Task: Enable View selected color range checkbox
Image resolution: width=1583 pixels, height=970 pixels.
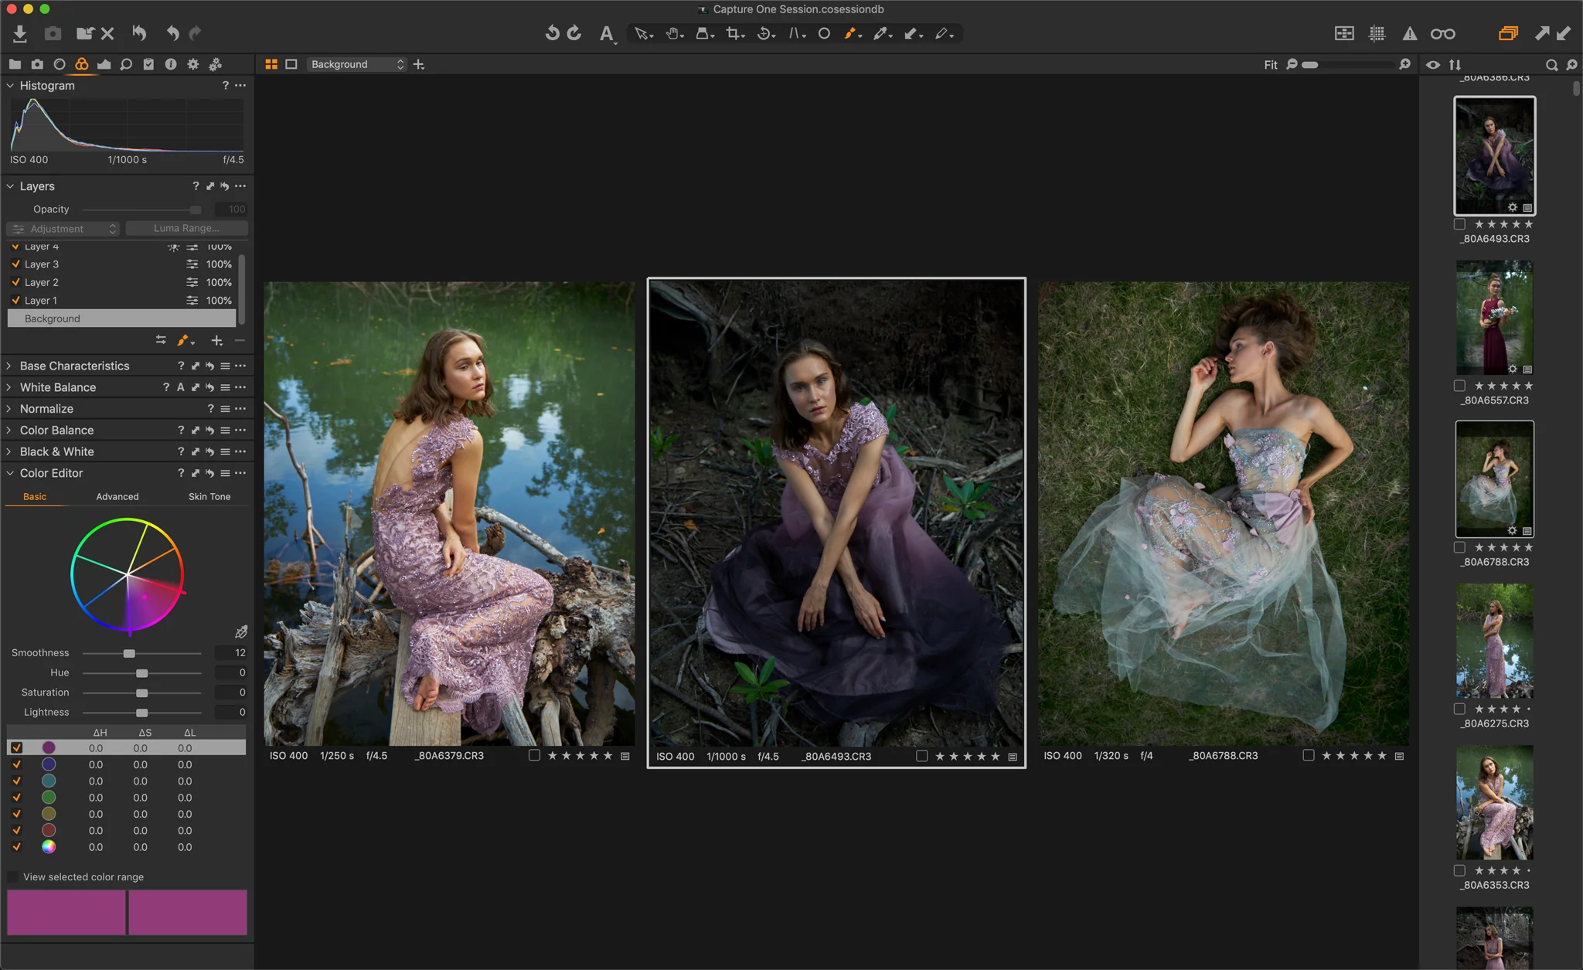Action: tap(13, 876)
